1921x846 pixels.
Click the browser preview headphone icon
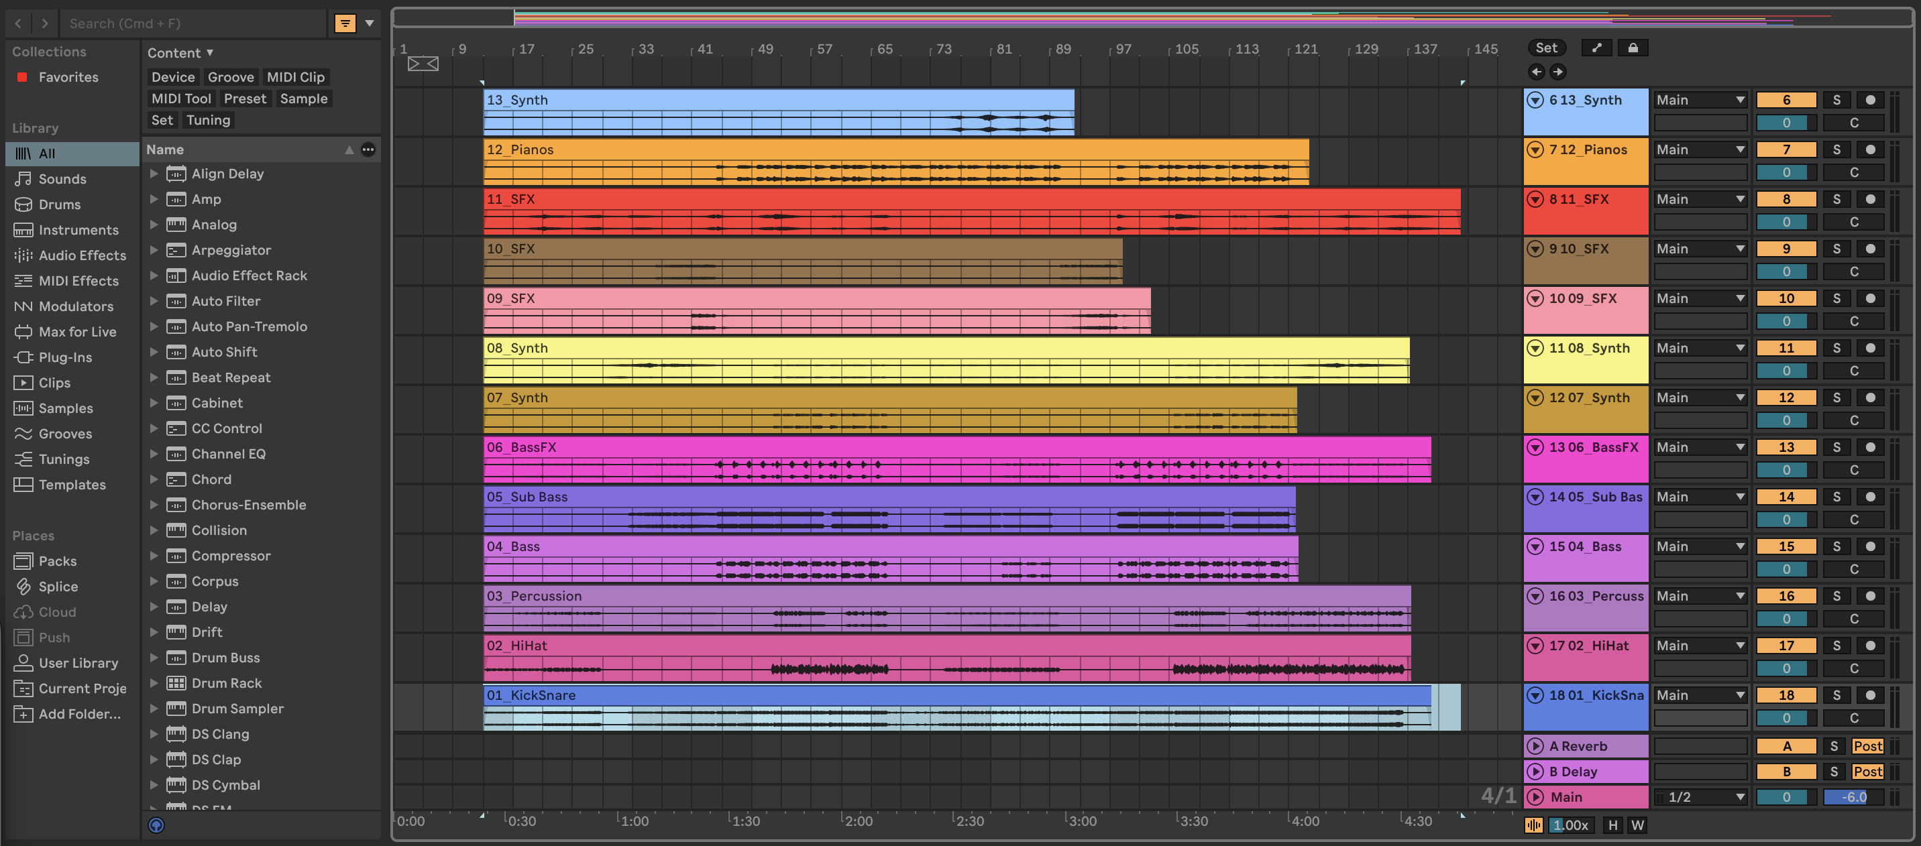pos(156,825)
